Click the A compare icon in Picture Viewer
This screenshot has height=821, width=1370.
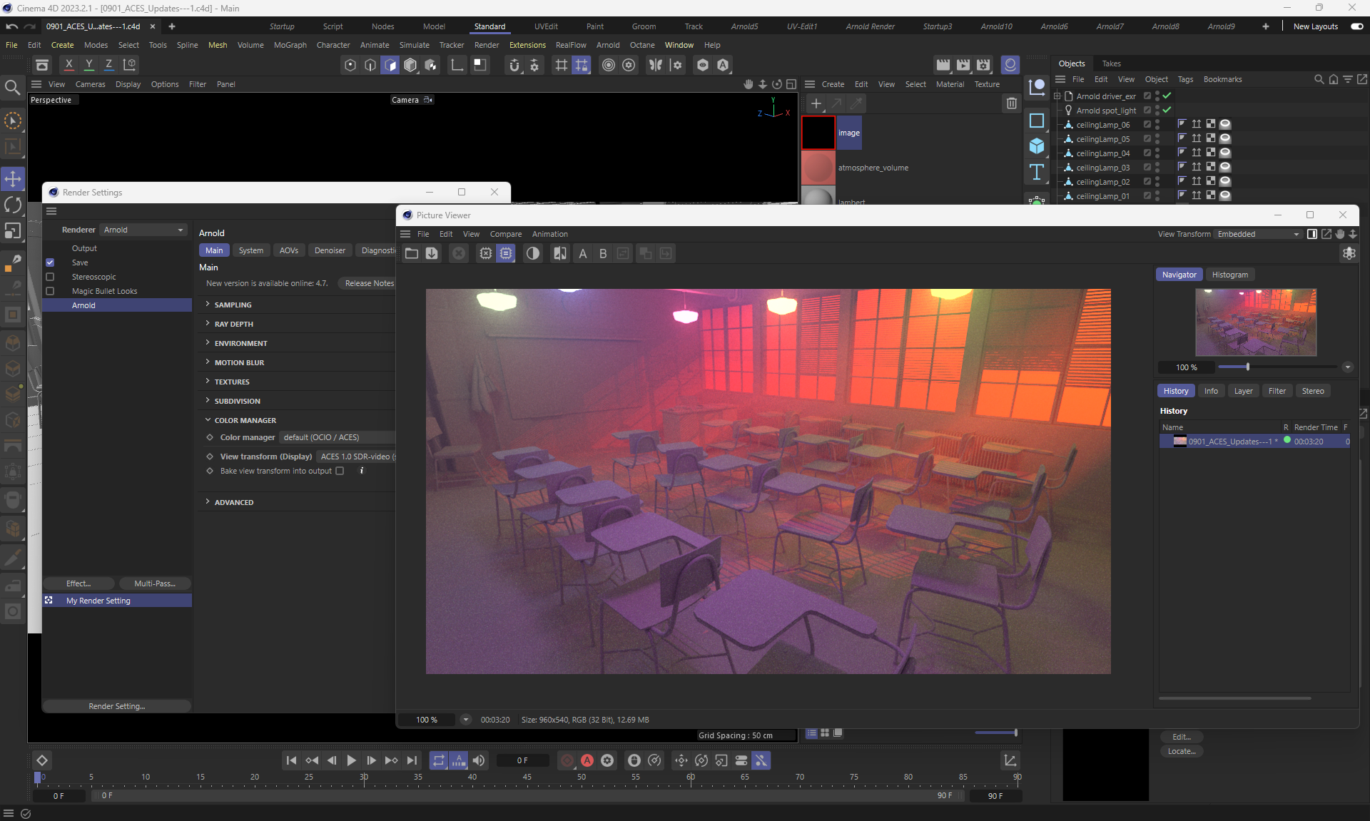[x=582, y=253]
